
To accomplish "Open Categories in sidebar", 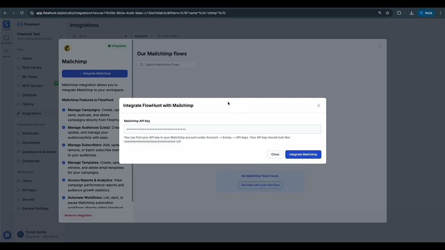I will click(x=31, y=161).
